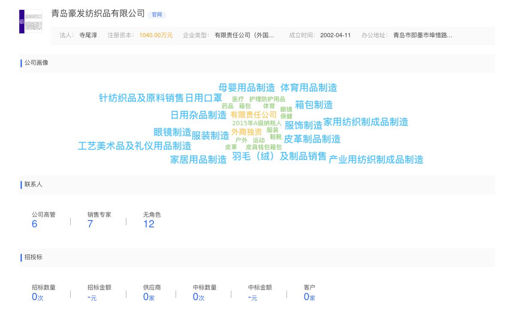Click the 日用口罩 tag
The image size is (514, 322).
203,98
